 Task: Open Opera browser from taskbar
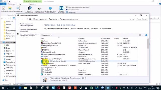59,88
